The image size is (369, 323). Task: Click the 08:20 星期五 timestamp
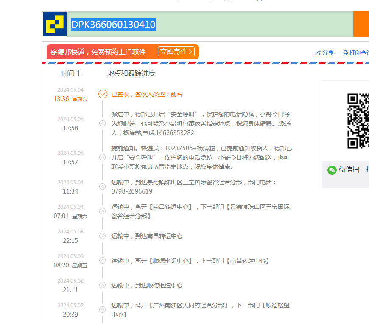[x=70, y=265]
